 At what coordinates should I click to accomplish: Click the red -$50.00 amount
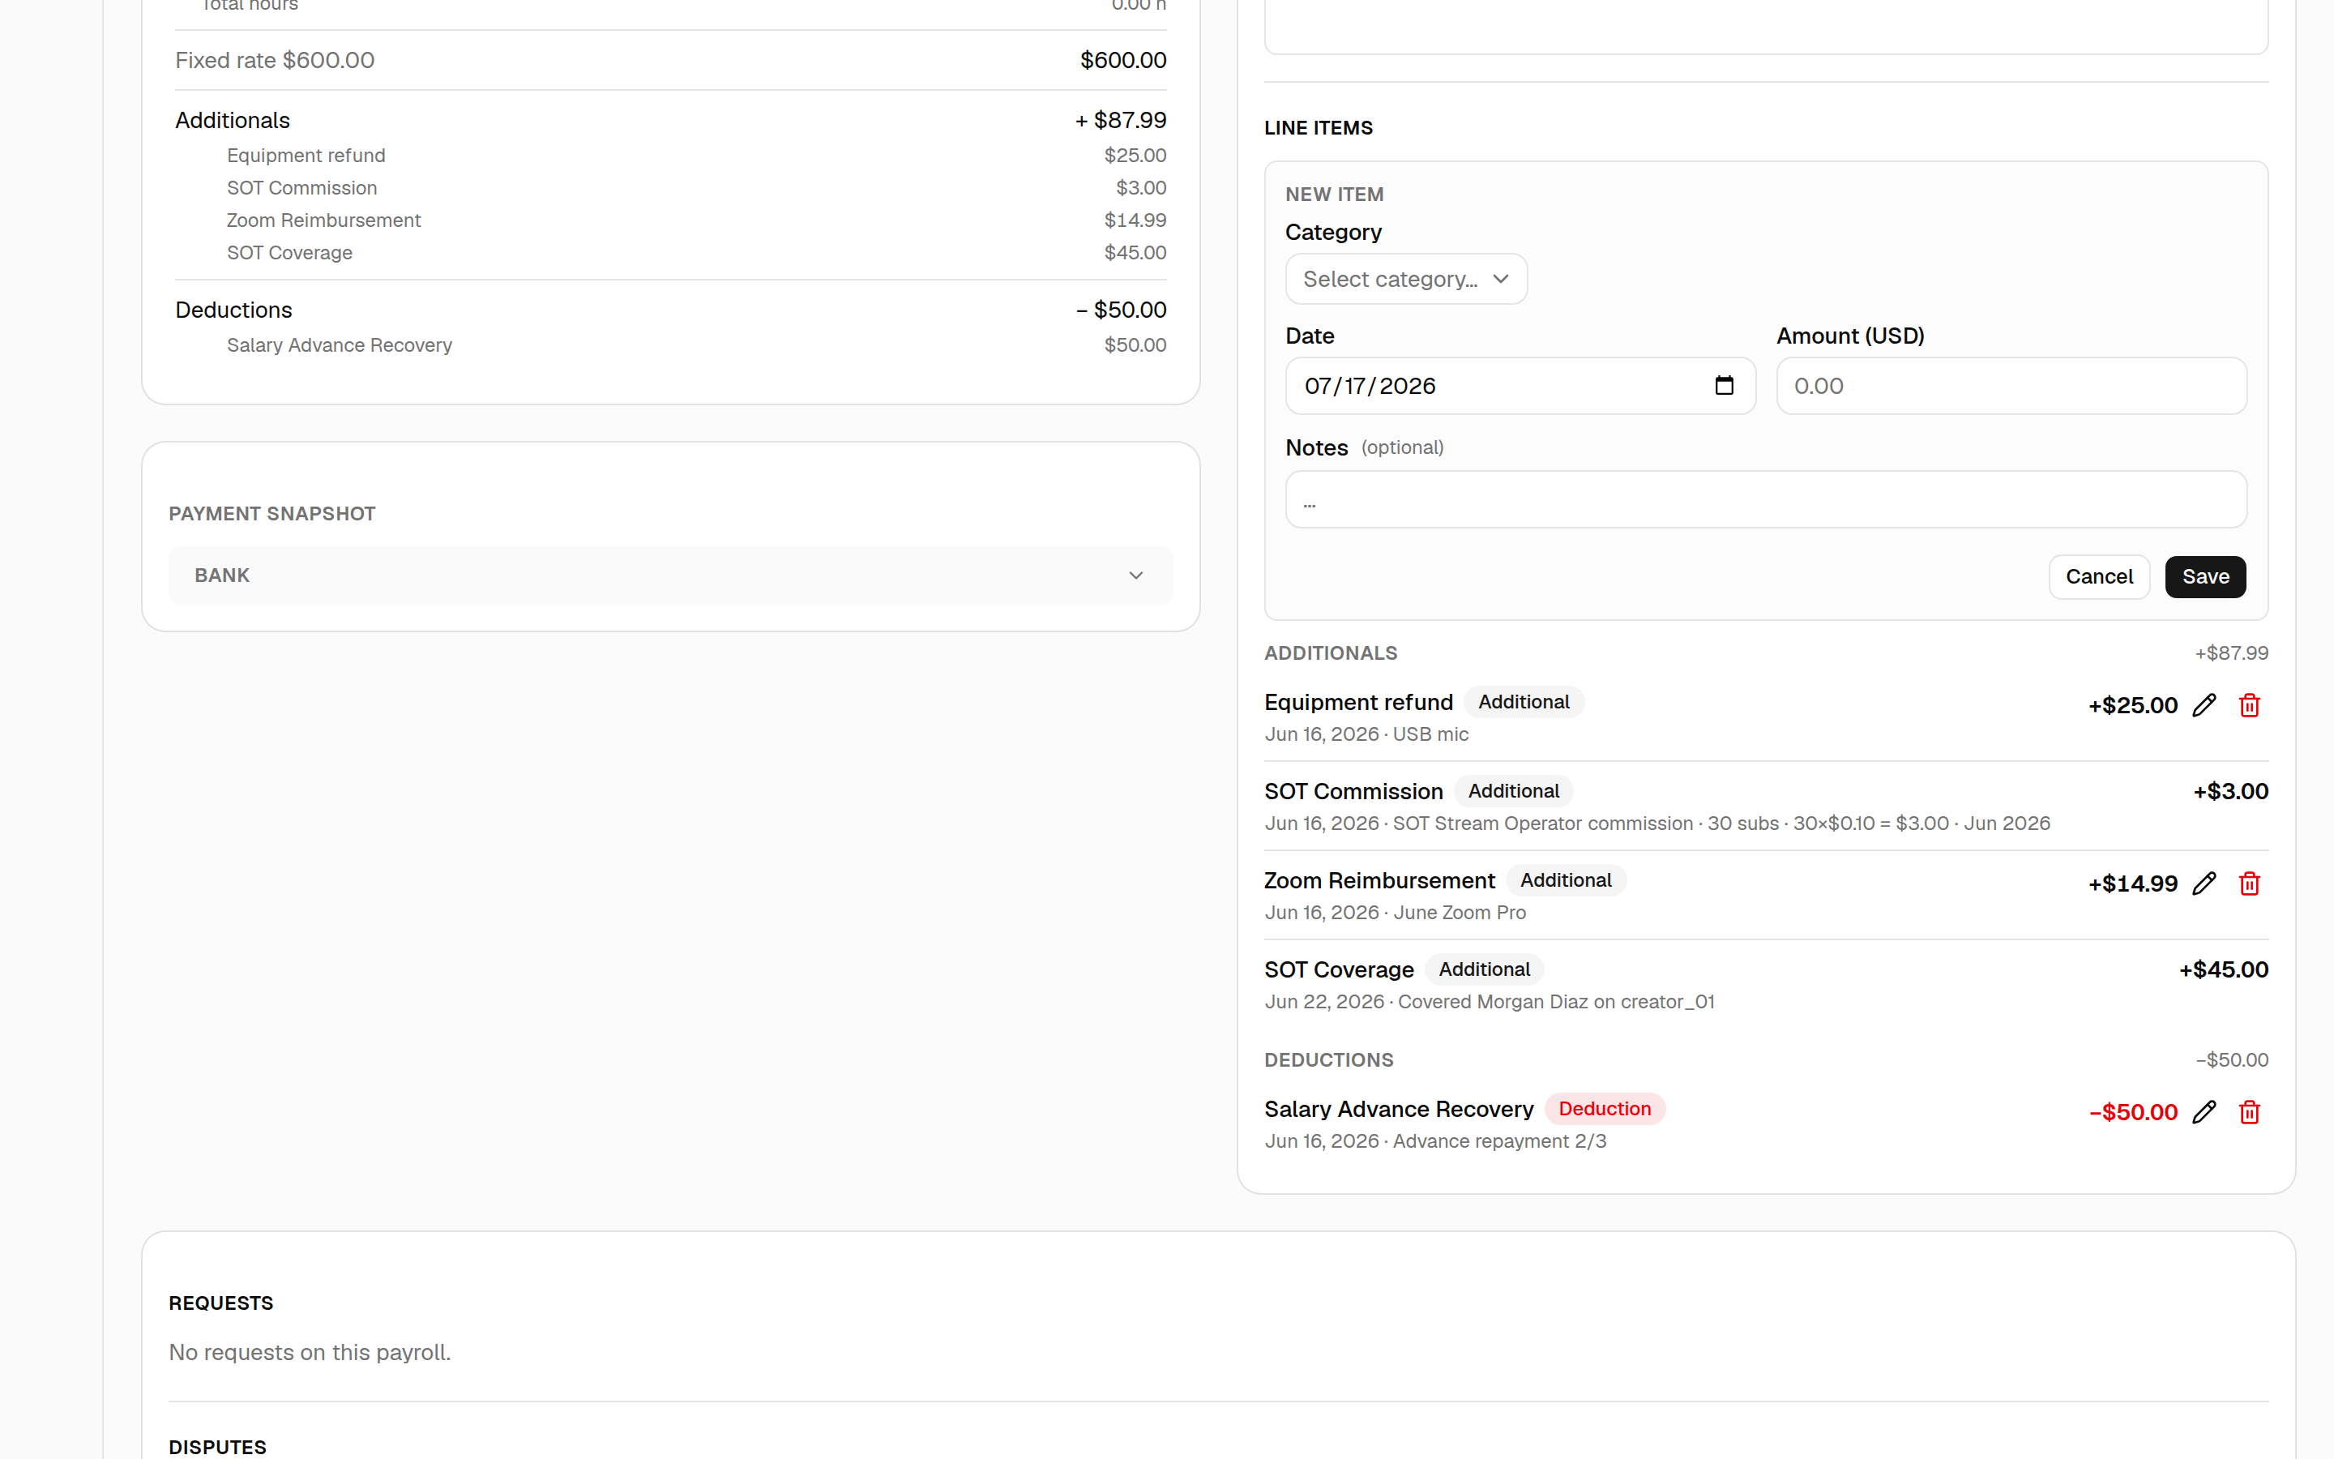pos(2132,1113)
